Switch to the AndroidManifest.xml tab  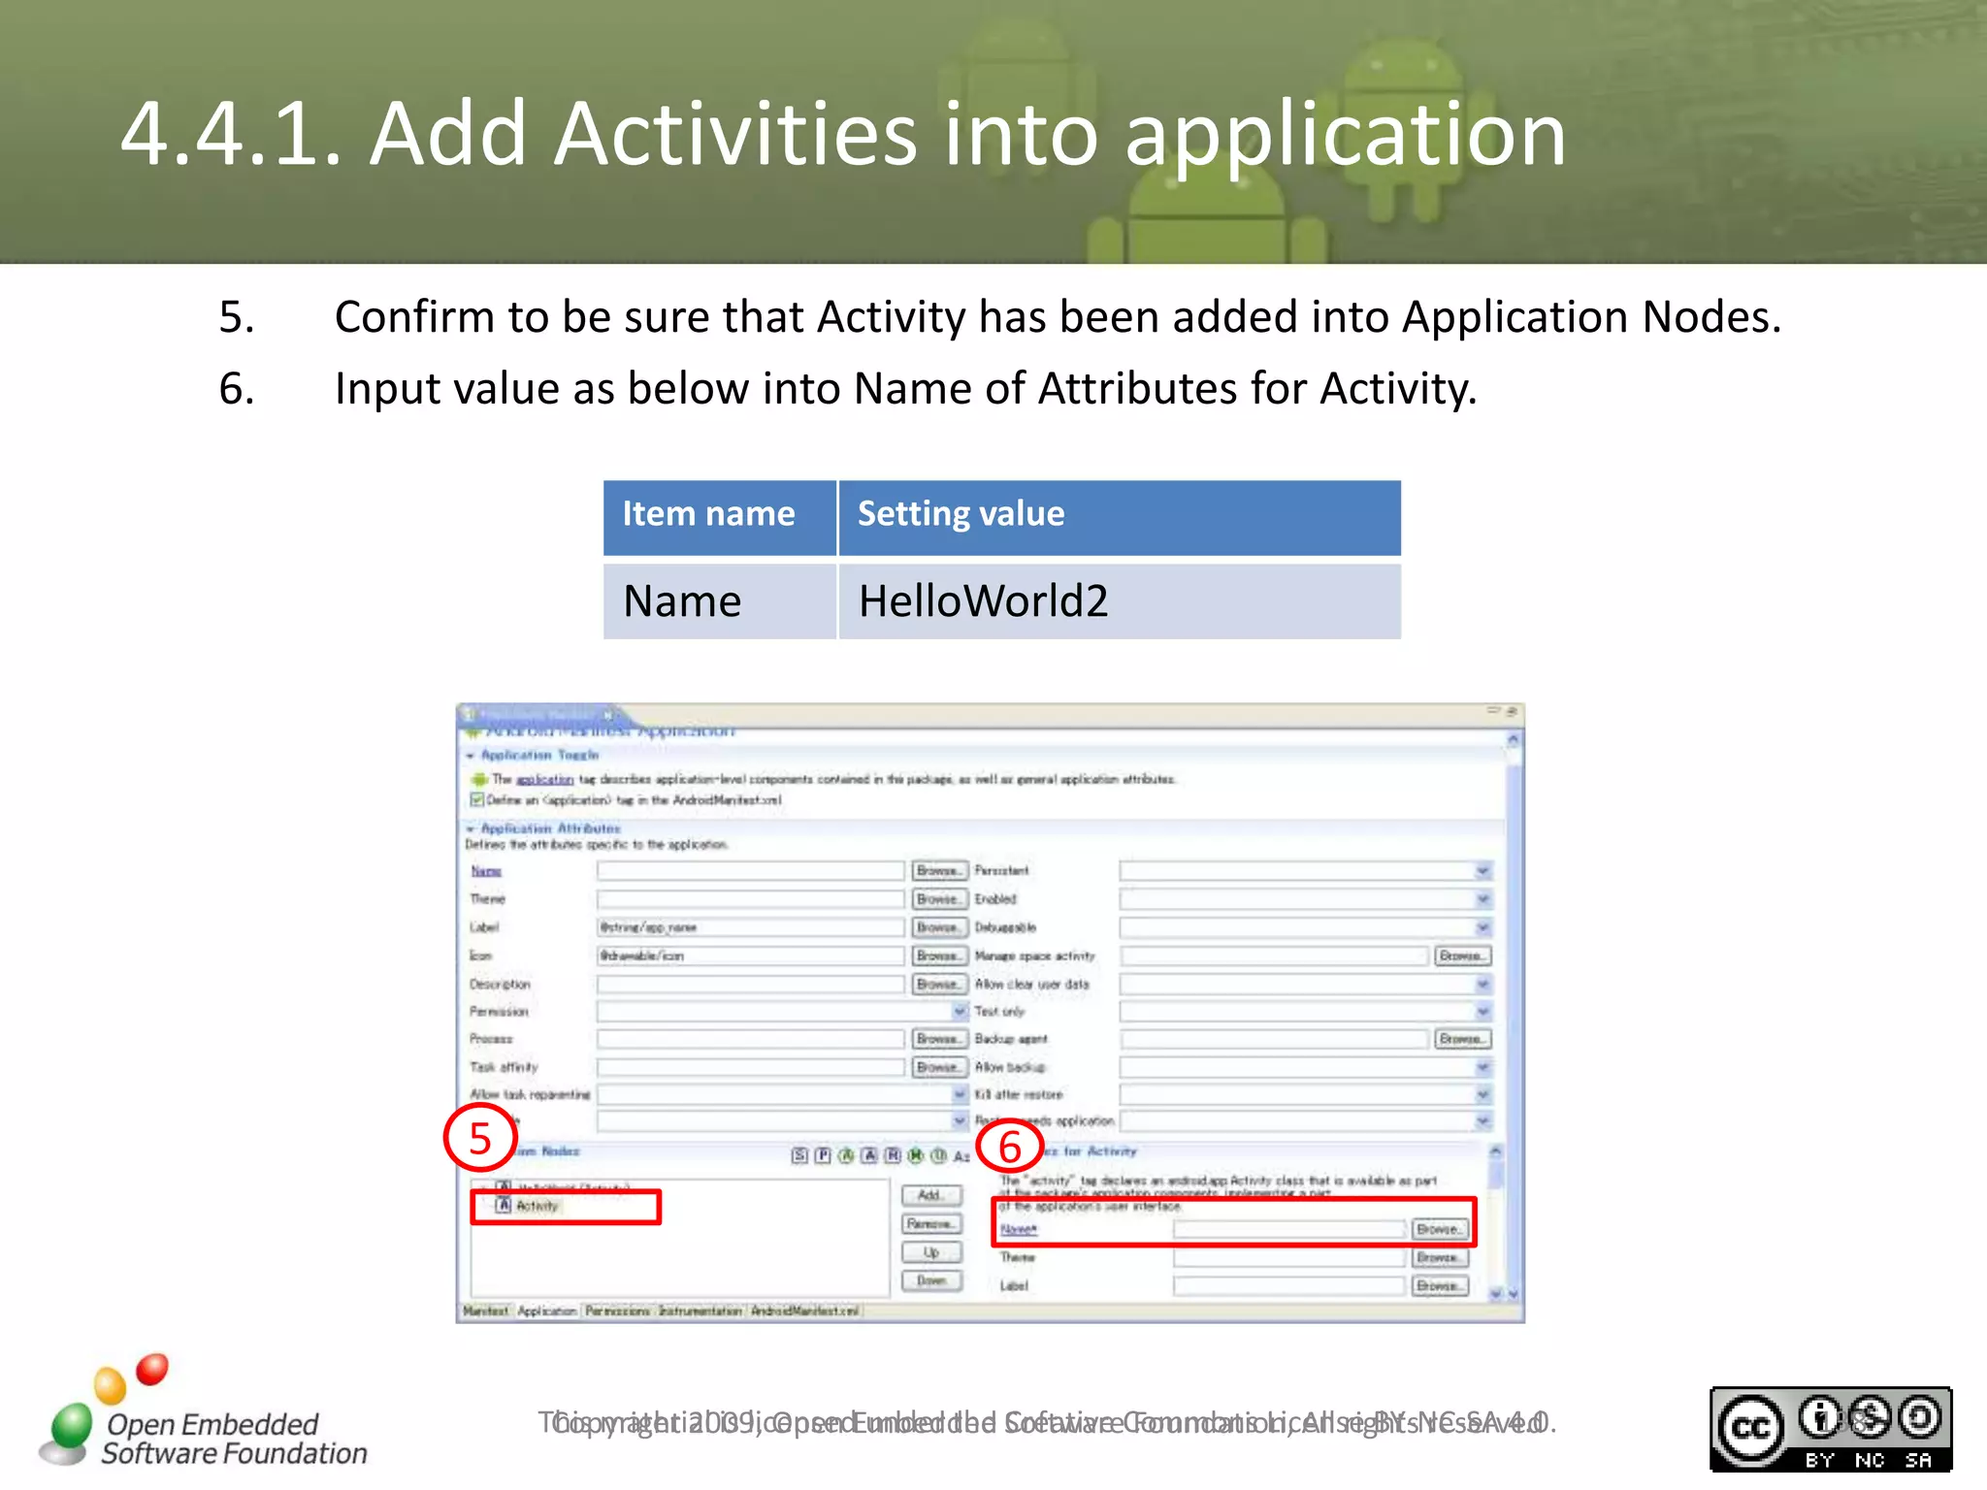coord(805,1312)
